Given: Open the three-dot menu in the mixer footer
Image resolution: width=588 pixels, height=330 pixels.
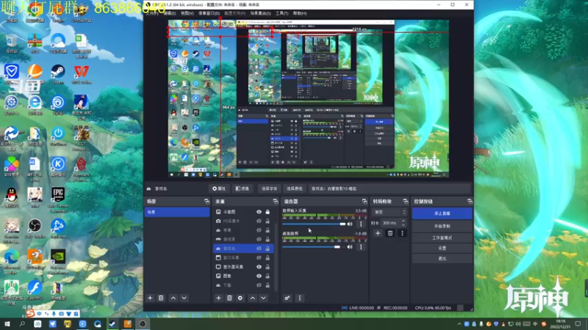Looking at the screenshot, I should [x=300, y=298].
